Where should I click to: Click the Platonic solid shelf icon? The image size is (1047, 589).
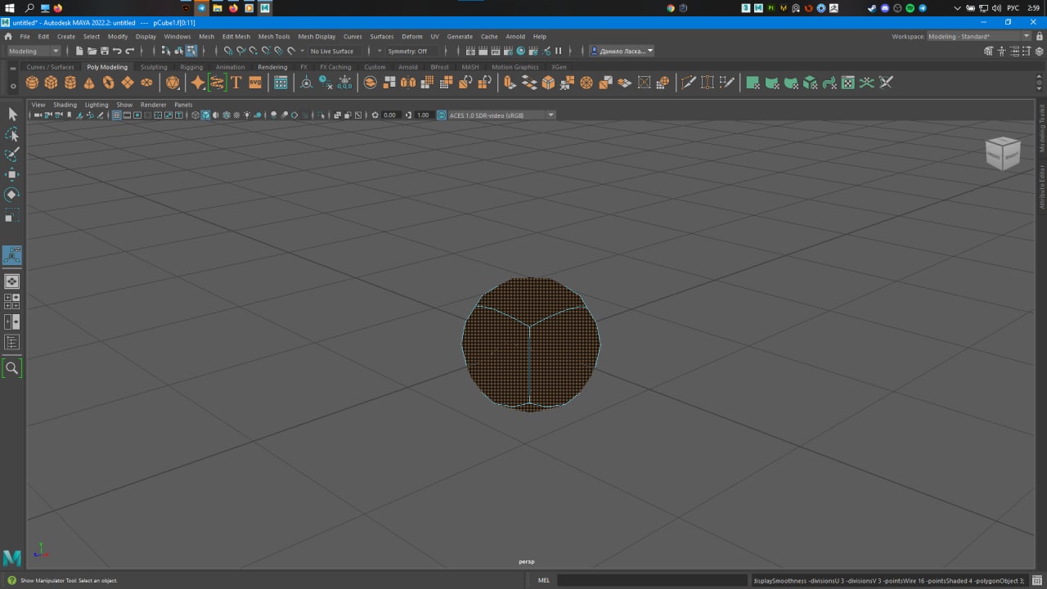tap(173, 83)
